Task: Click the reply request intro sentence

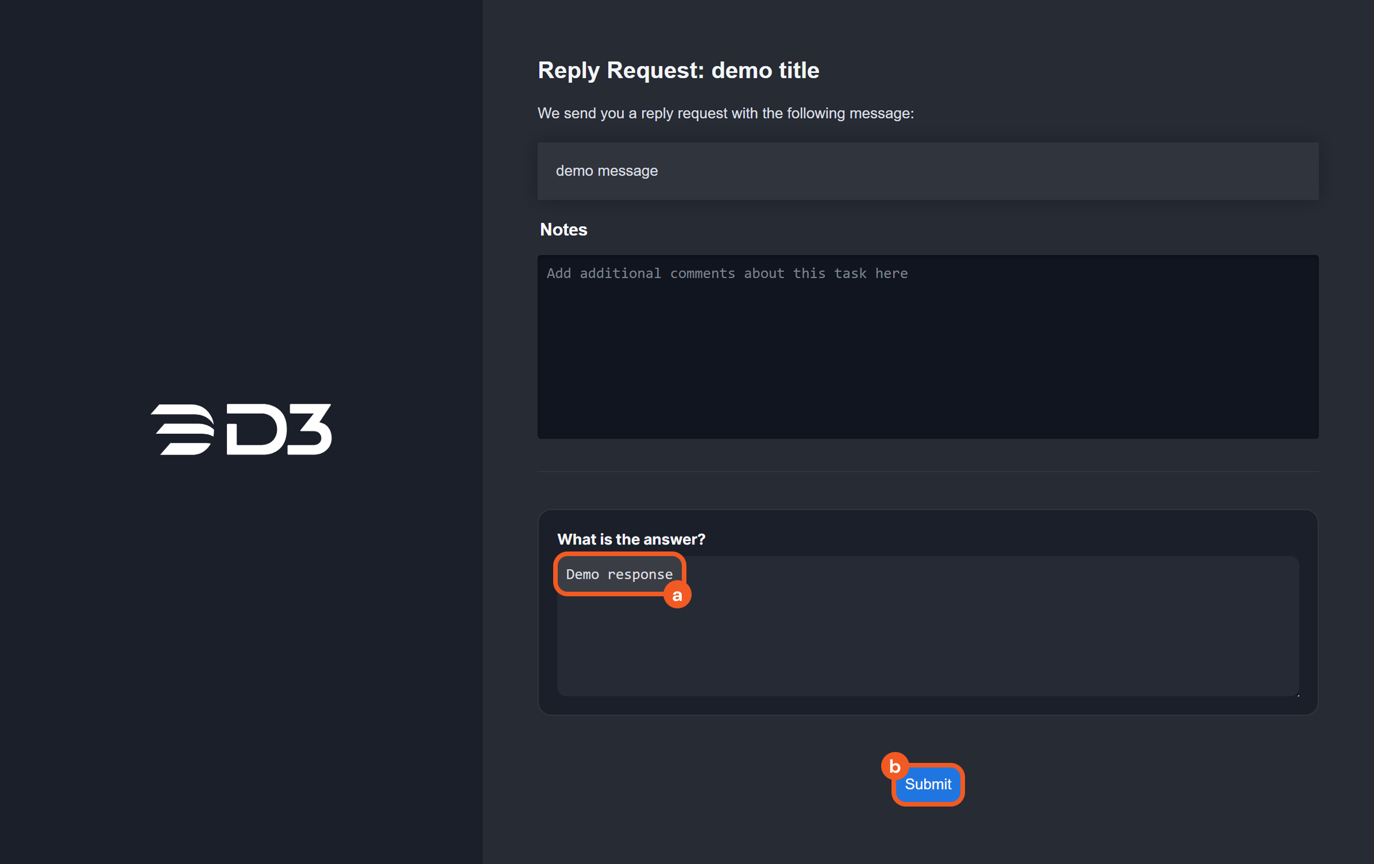Action: coord(725,113)
